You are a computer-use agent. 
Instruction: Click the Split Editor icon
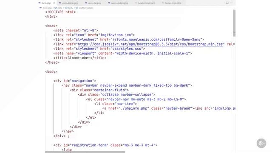[x=227, y=3]
